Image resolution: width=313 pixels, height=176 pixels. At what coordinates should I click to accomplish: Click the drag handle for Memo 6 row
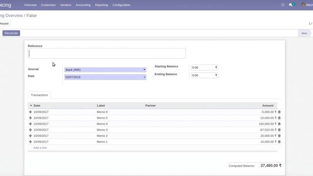click(30, 112)
